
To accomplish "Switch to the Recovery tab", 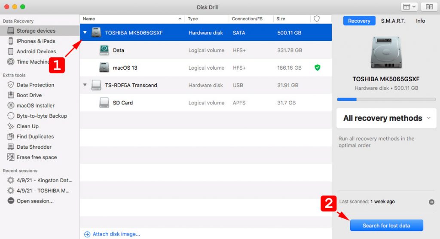I will coord(359,21).
